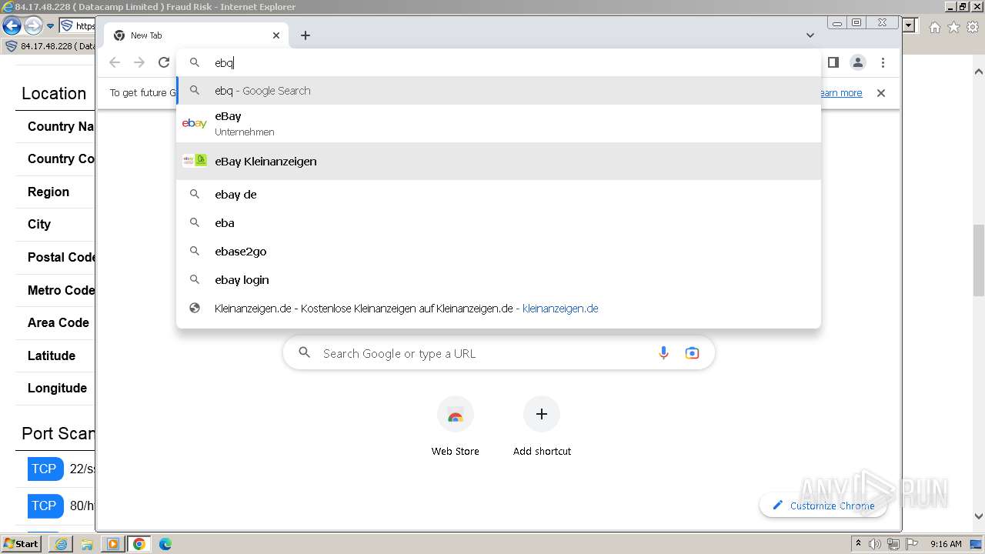Click the Internet Explorer scrollbar thumb
The width and height of the screenshot is (985, 554).
979,260
